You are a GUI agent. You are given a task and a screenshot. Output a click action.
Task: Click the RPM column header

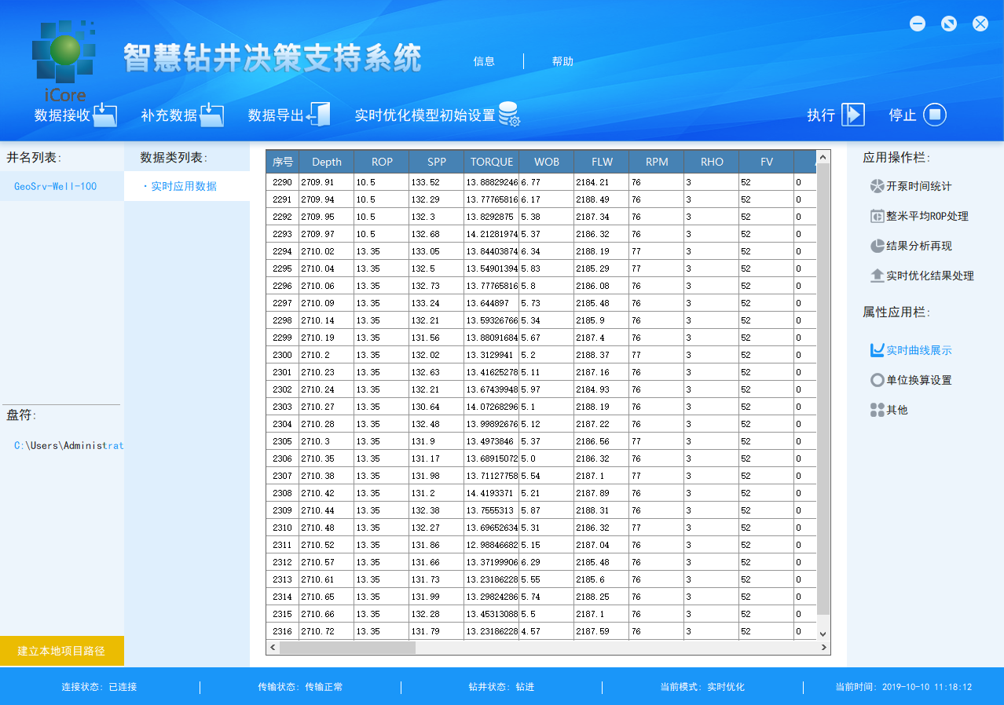[x=657, y=162]
